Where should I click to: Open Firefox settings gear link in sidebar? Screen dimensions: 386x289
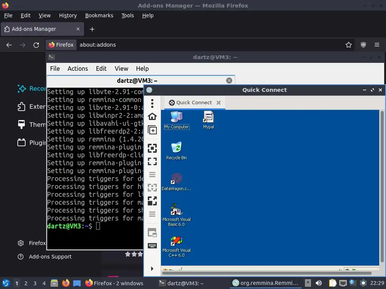(x=32, y=243)
